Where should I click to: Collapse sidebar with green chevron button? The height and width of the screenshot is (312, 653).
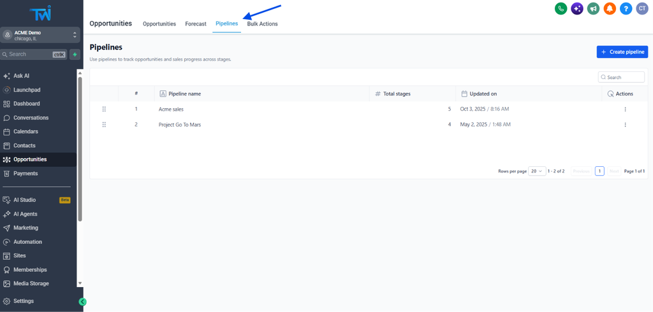(x=82, y=302)
